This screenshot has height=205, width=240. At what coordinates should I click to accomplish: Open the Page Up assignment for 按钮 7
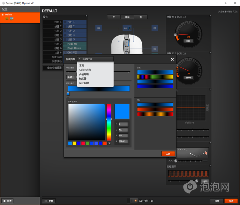(x=75, y=44)
